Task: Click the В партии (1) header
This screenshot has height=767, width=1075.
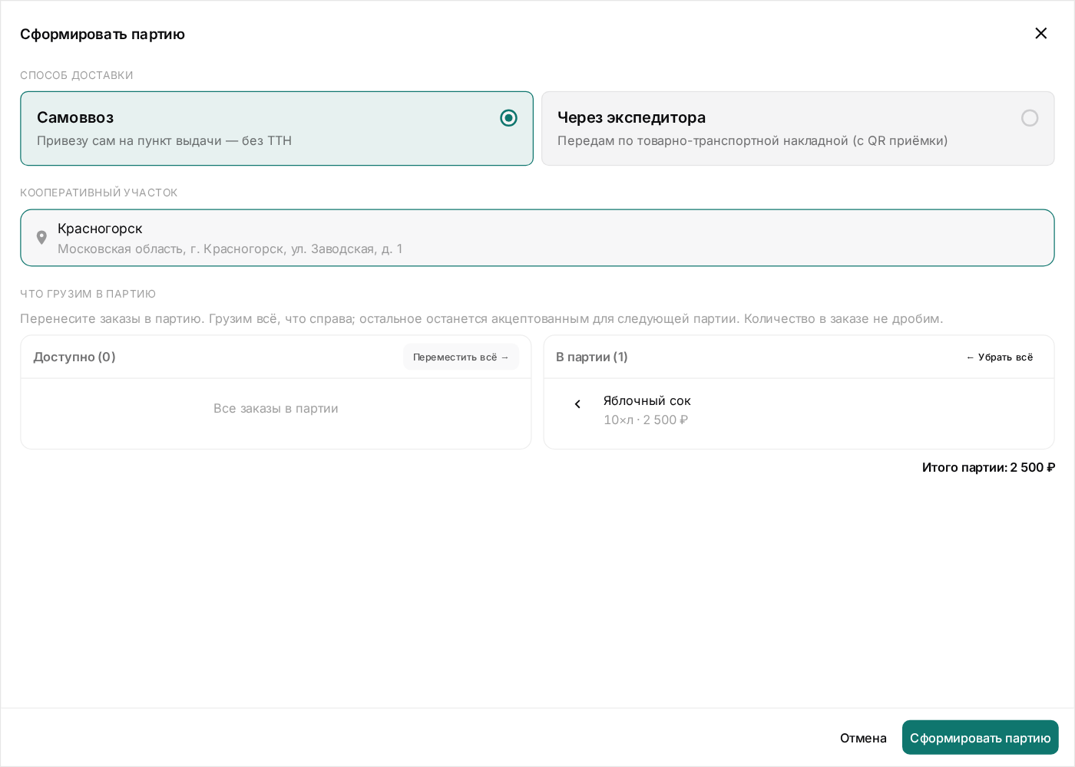Action: [592, 357]
